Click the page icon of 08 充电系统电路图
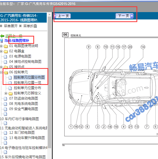The width and height of the screenshot is (158, 159). click(x=5, y=104)
